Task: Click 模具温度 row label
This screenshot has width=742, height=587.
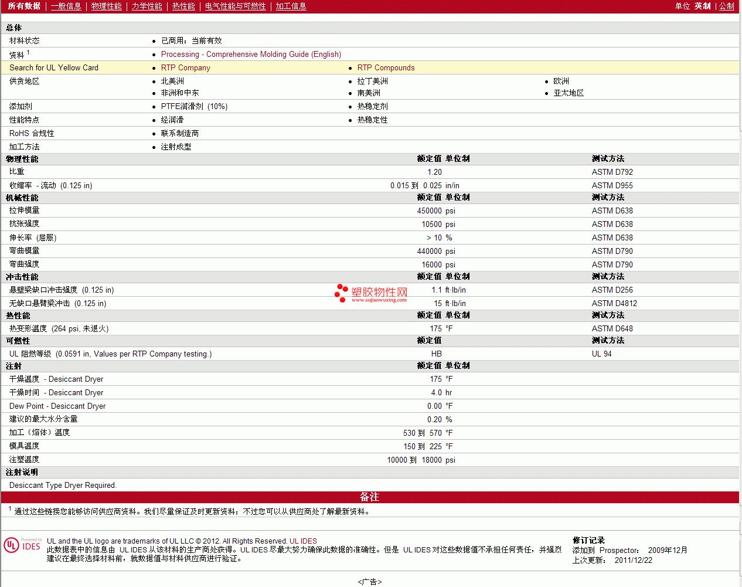Action: [25, 446]
